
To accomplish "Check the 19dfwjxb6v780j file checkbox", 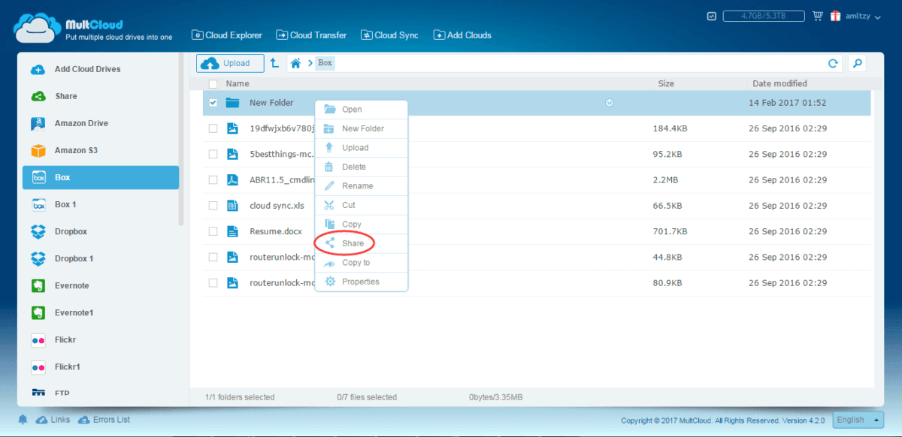I will pos(213,128).
